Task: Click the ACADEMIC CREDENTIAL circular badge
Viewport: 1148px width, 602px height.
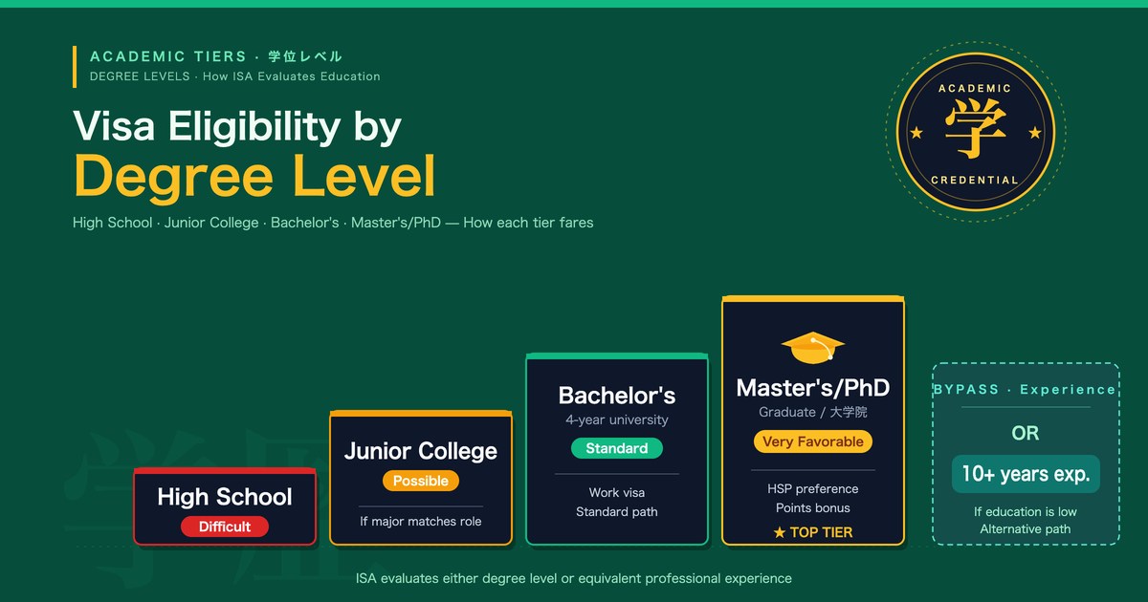Action: point(975,131)
